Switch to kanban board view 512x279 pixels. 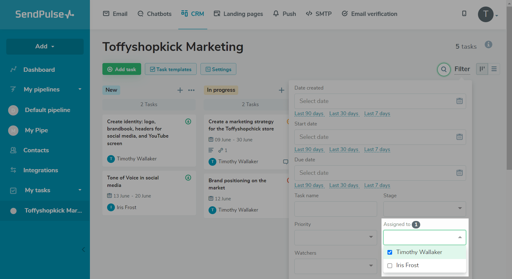click(x=482, y=69)
